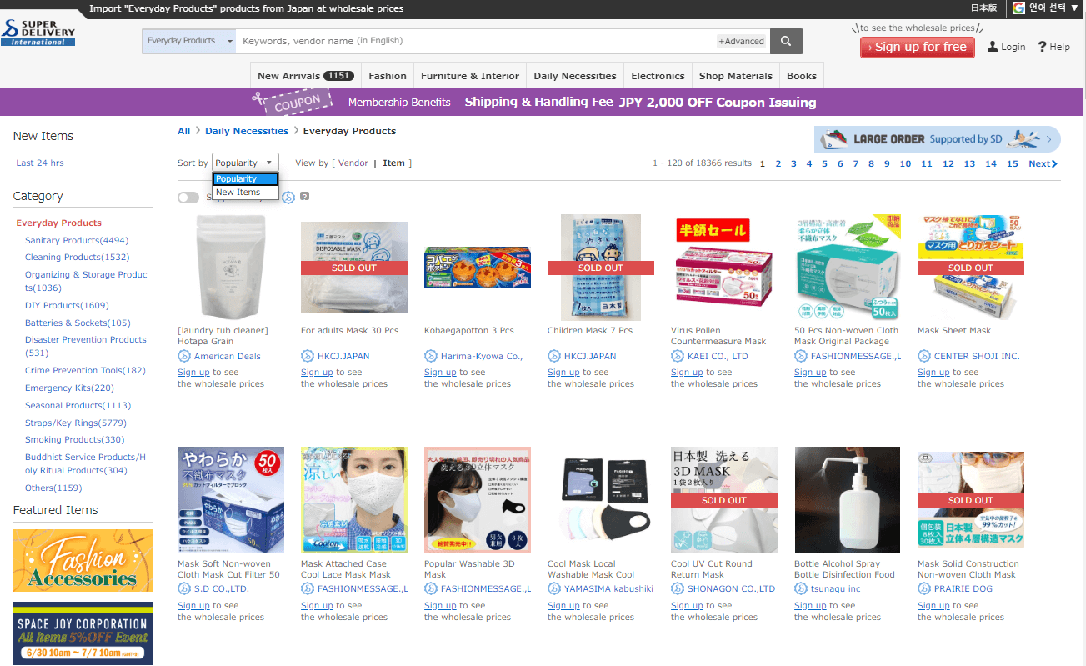View by Vendor link
Image resolution: width=1086 pixels, height=666 pixels.
353,163
